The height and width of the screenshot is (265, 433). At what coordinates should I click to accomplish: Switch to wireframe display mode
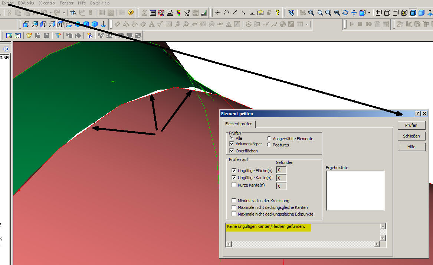(x=378, y=13)
